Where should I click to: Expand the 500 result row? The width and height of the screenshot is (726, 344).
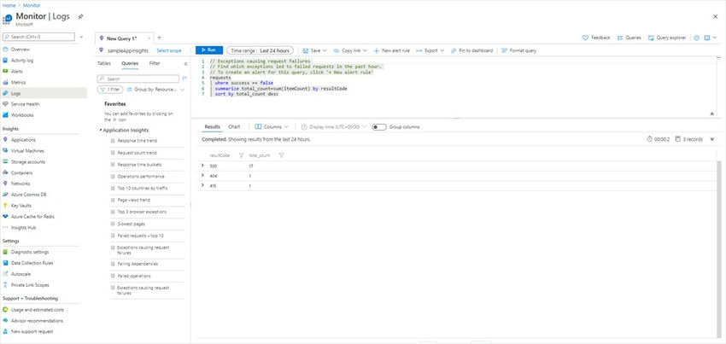[x=202, y=166]
